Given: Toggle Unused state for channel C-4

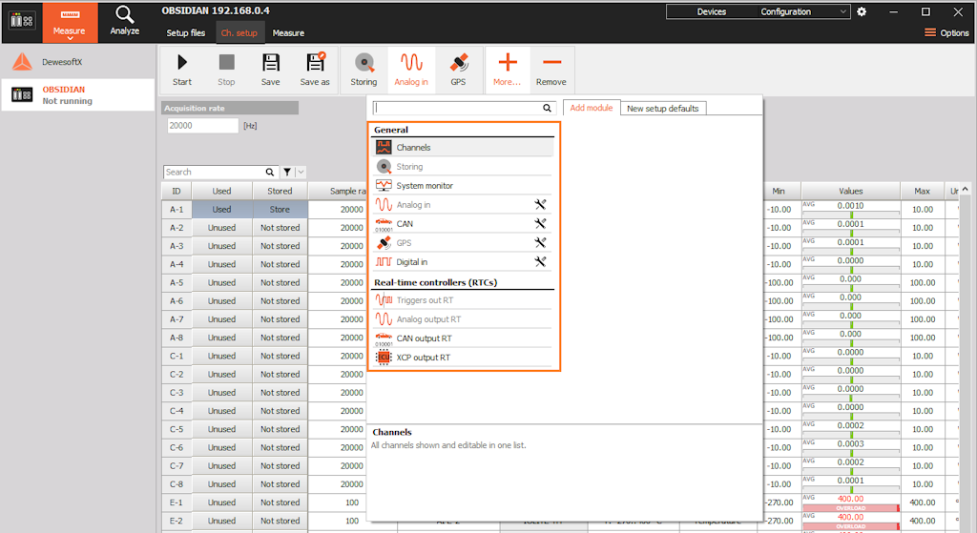Looking at the screenshot, I should coord(221,411).
